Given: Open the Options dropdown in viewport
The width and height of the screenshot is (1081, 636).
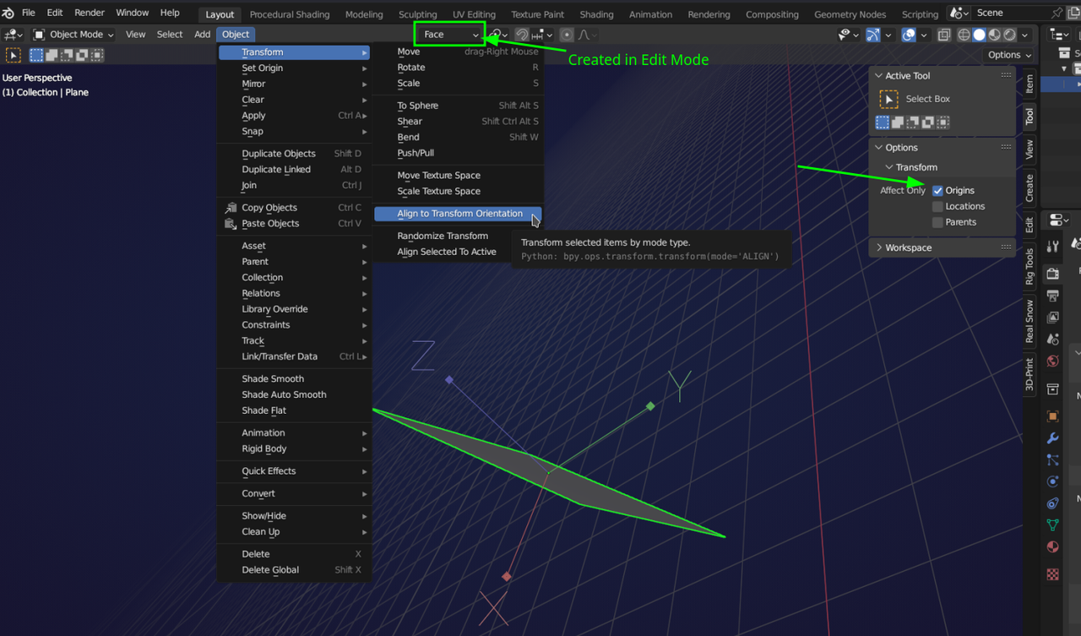Looking at the screenshot, I should (1009, 55).
